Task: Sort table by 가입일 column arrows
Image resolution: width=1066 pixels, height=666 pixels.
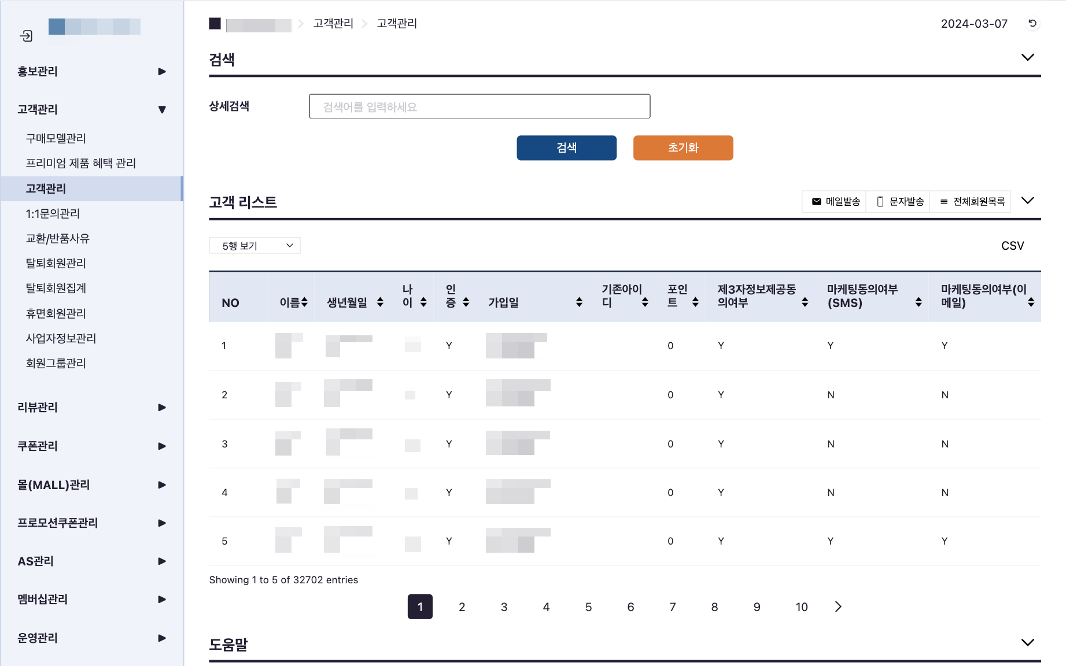Action: pyautogui.click(x=579, y=302)
